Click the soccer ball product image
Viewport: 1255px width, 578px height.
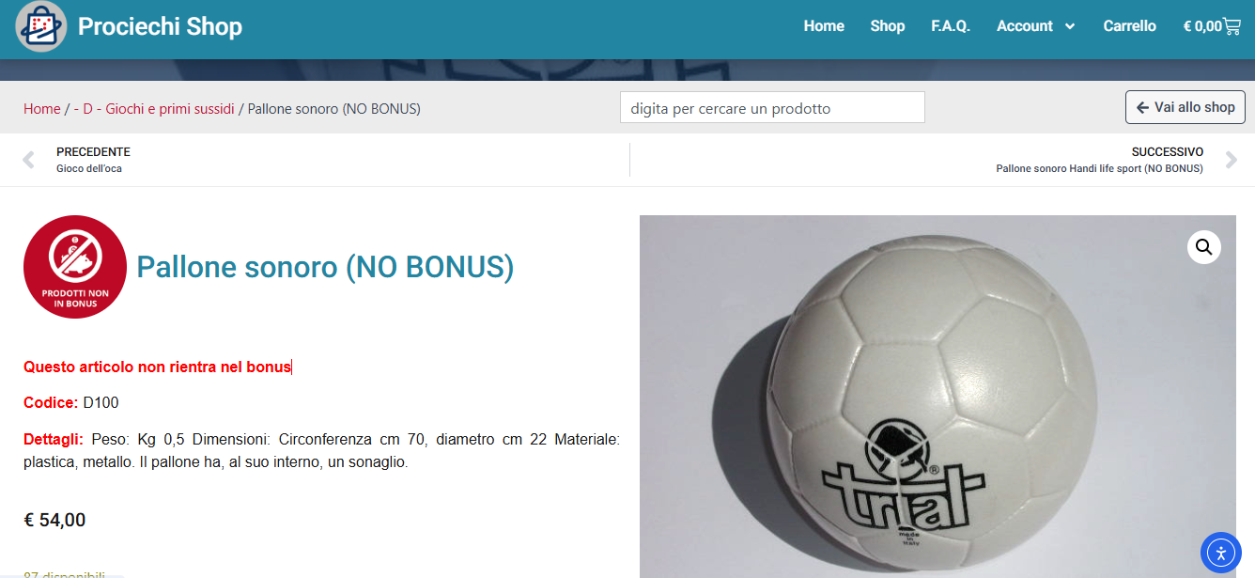(x=937, y=397)
